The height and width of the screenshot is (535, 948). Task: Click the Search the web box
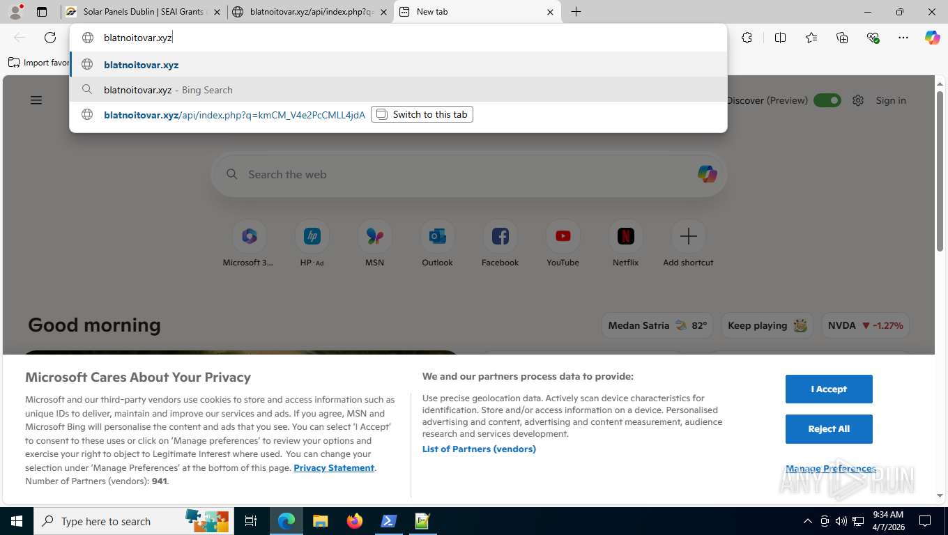click(468, 174)
